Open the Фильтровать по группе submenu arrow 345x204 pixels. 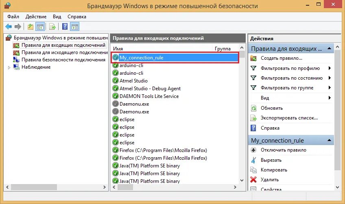[330, 88]
